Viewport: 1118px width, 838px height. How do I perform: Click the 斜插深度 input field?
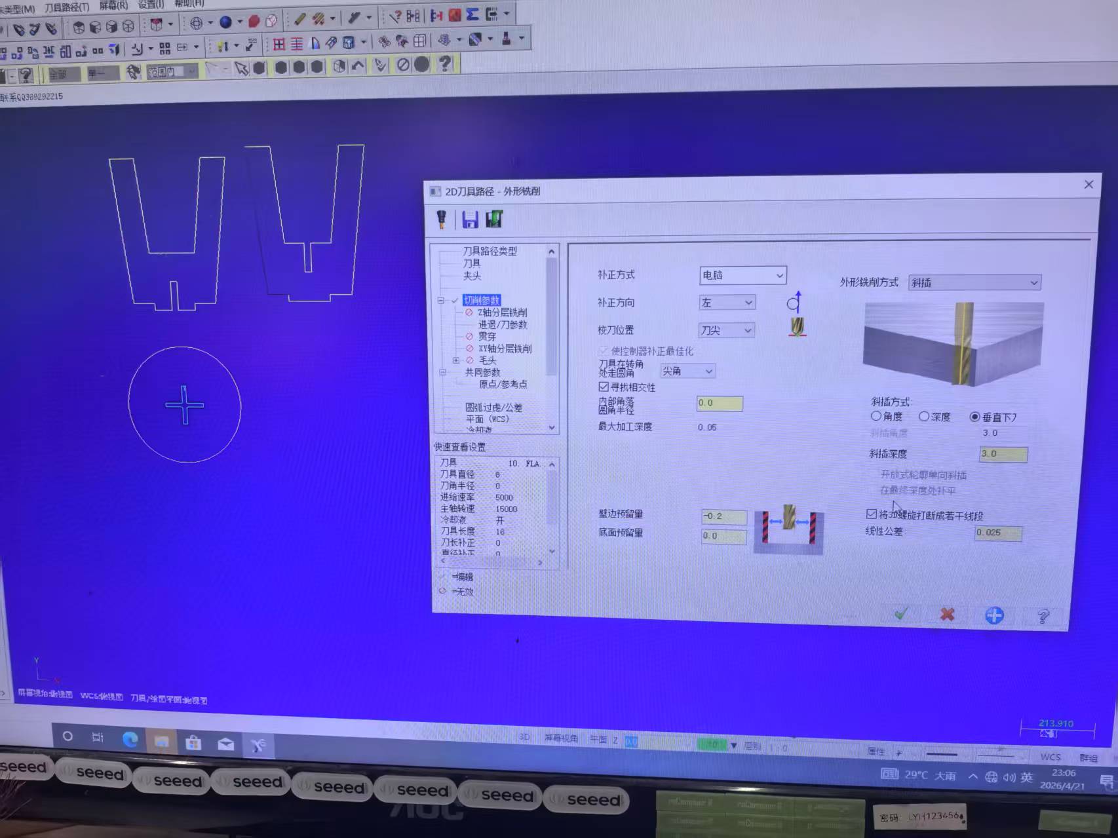tap(1003, 453)
